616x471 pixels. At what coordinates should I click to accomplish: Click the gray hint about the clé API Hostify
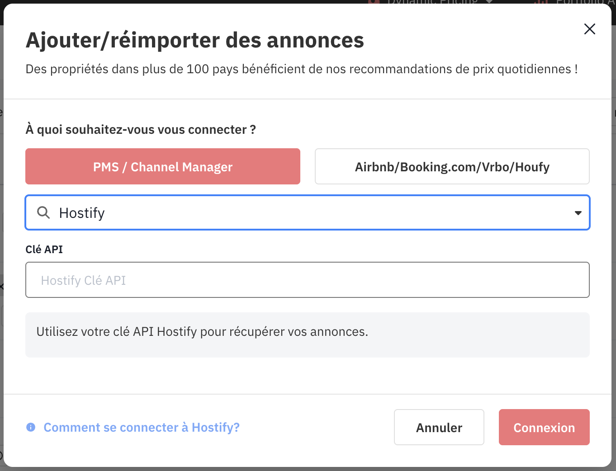(x=202, y=332)
